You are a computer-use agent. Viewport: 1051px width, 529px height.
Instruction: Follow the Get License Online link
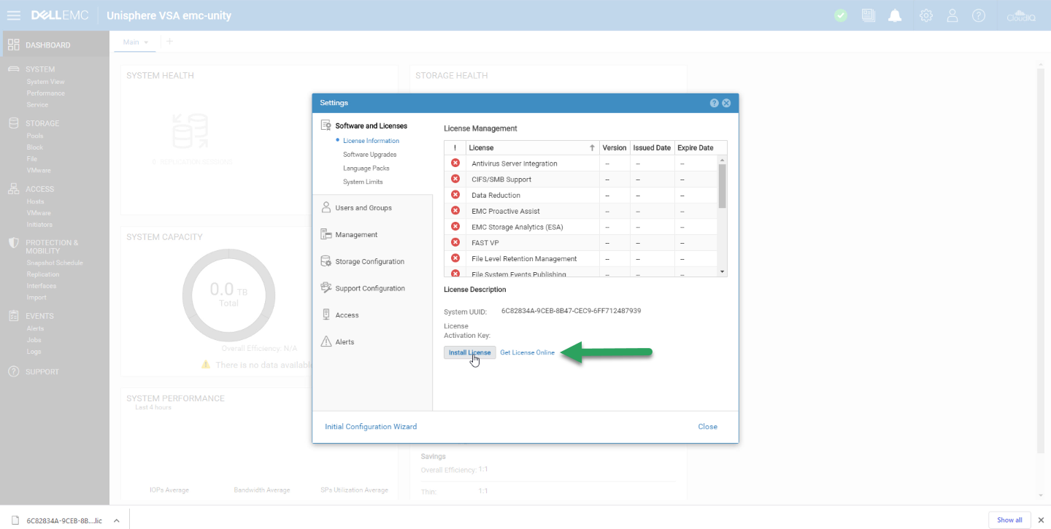[527, 352]
